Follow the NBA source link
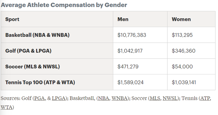Viewport: 218px width, 115px height. tap(104, 98)
